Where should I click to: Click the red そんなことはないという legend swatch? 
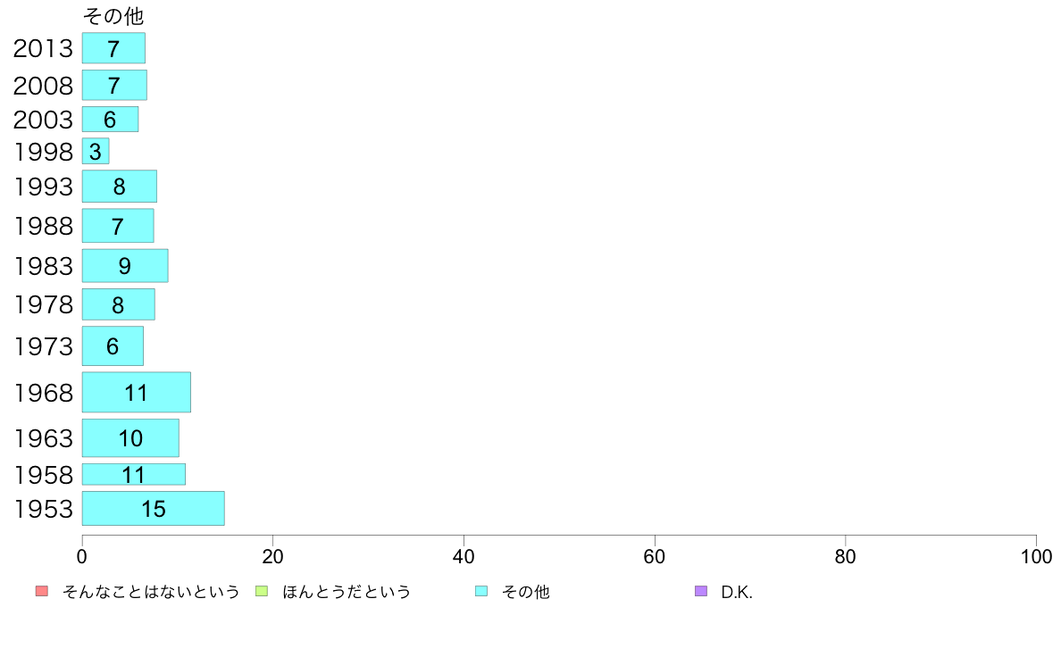click(42, 591)
